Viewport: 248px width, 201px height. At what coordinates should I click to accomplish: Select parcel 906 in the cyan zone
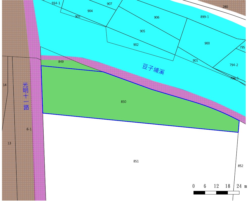pos(157,17)
